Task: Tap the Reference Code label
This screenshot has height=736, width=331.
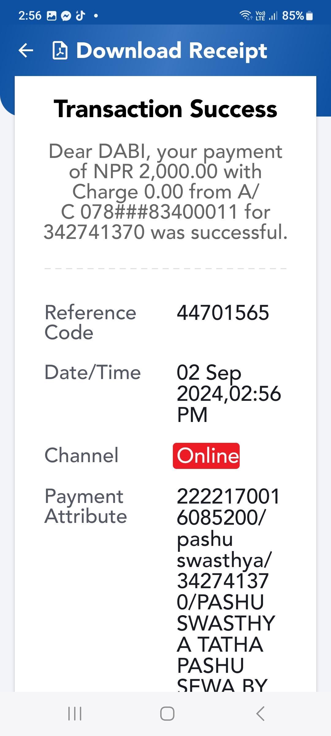Action: [90, 323]
